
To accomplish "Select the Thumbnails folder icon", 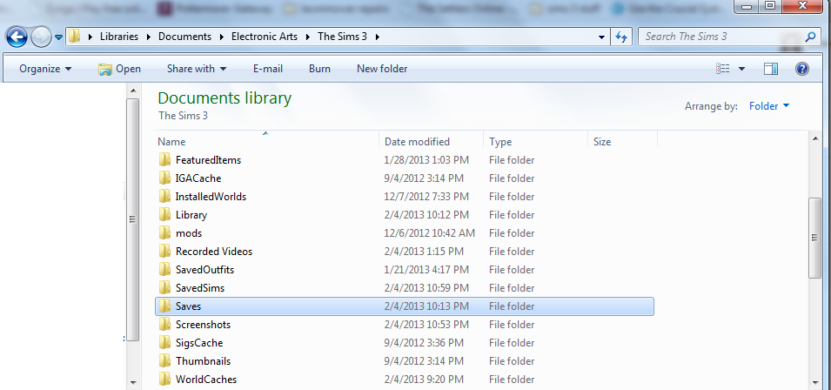I will coord(164,361).
